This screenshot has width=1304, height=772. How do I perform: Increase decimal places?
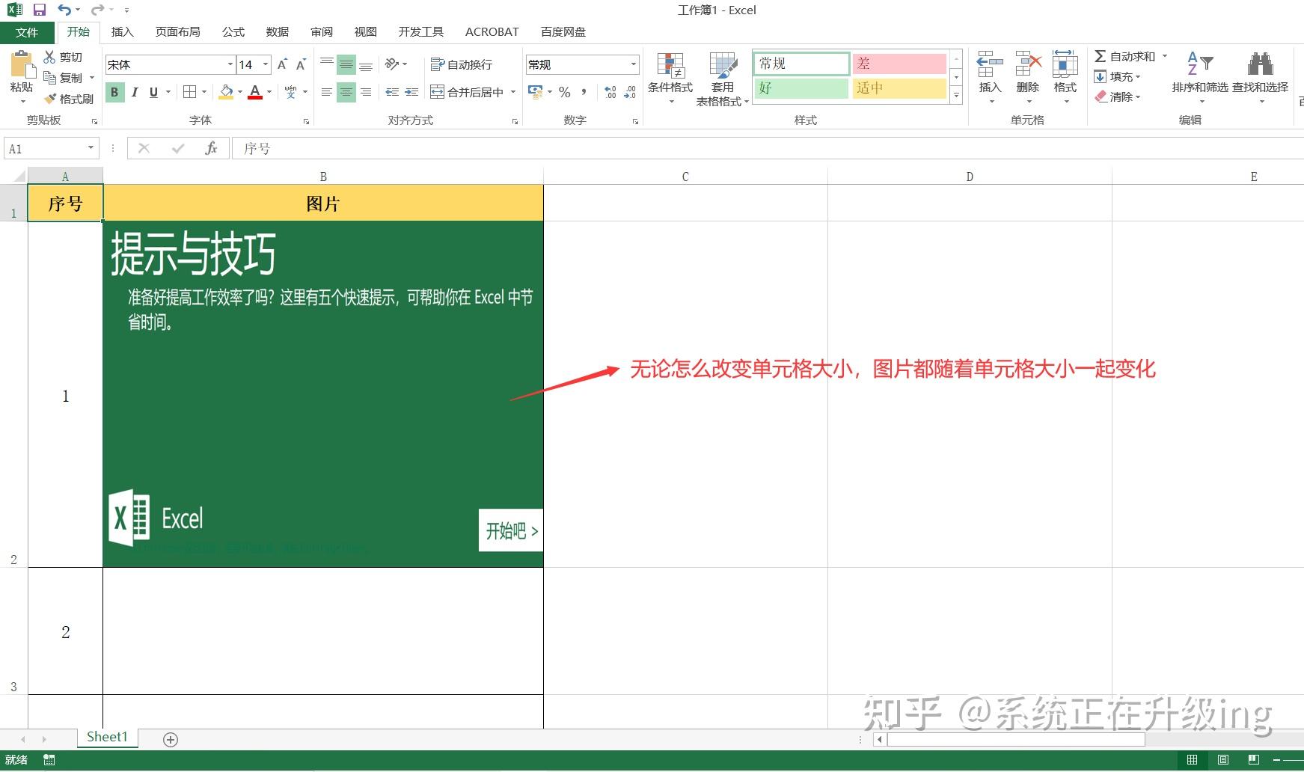pyautogui.click(x=610, y=92)
